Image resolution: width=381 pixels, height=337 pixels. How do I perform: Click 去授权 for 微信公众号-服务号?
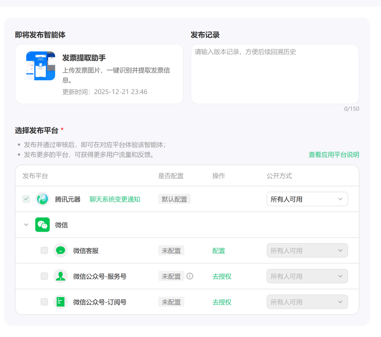(x=222, y=277)
